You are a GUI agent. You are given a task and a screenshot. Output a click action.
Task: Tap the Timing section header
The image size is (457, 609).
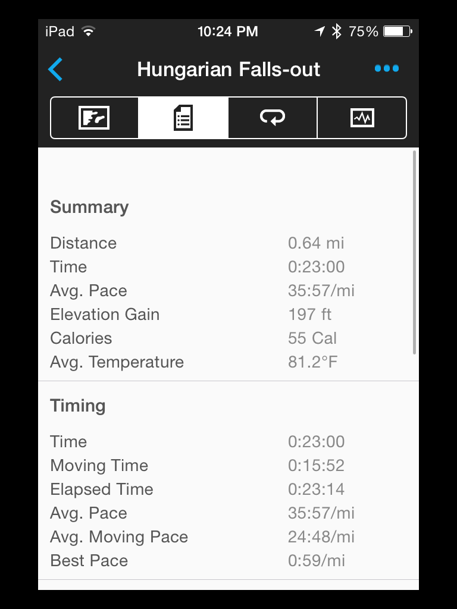point(78,406)
